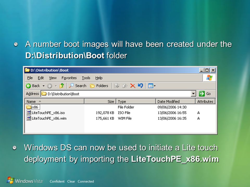Click the red Delete X icon

(133, 86)
